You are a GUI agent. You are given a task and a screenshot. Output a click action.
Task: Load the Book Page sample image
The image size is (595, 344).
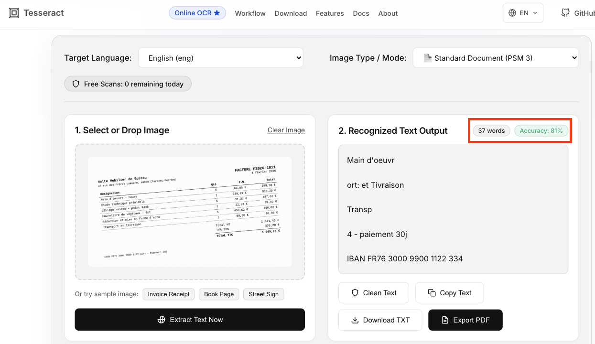point(219,294)
